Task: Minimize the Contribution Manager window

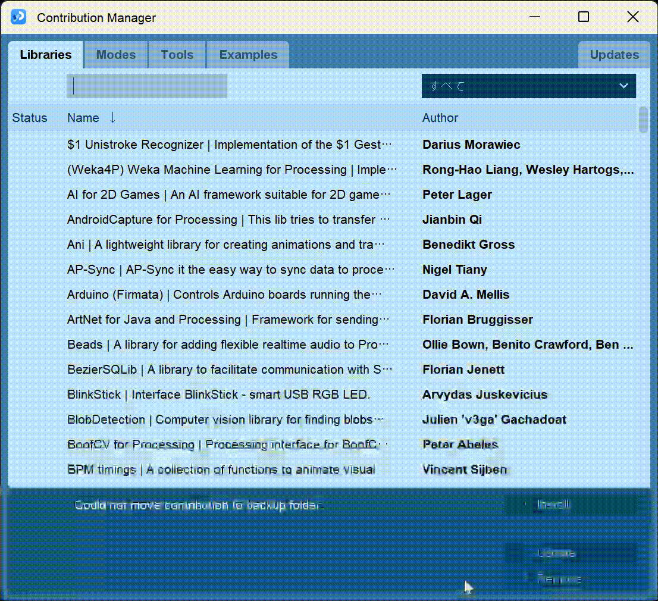Action: coord(535,17)
